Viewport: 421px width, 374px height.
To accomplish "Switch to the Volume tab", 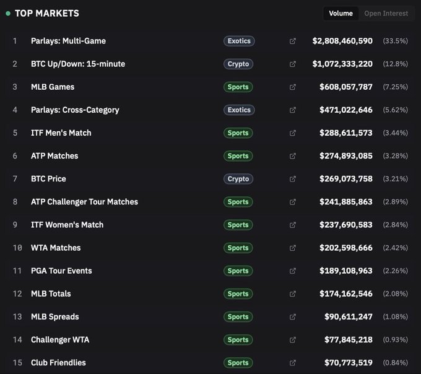I will click(341, 14).
